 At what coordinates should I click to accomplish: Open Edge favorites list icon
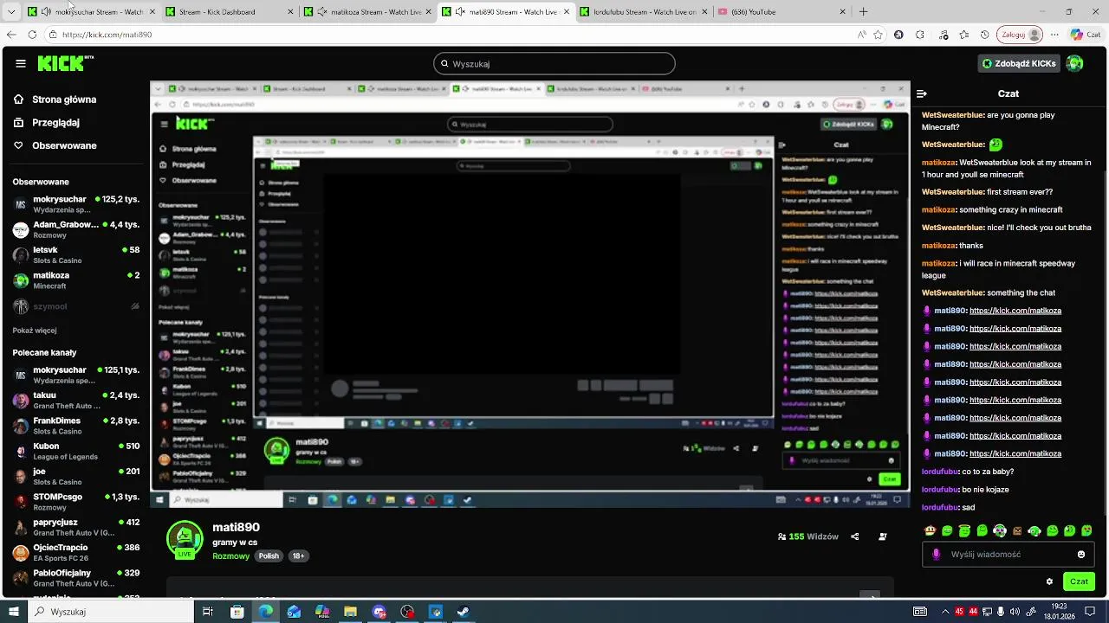click(964, 35)
